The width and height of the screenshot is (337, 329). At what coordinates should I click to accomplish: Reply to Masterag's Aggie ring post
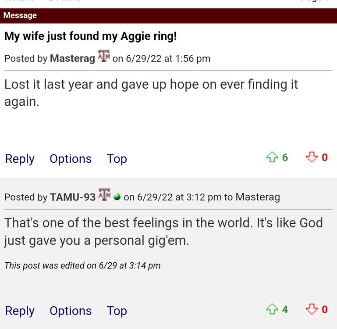pos(20,159)
